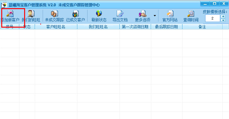Screen dimensions: 229x119
Task: Click the skin template number field
Action: pyautogui.click(x=212, y=18)
